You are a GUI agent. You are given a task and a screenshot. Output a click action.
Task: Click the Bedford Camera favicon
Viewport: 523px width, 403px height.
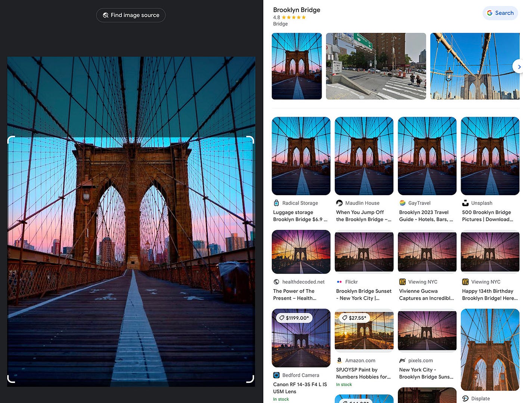click(x=276, y=375)
